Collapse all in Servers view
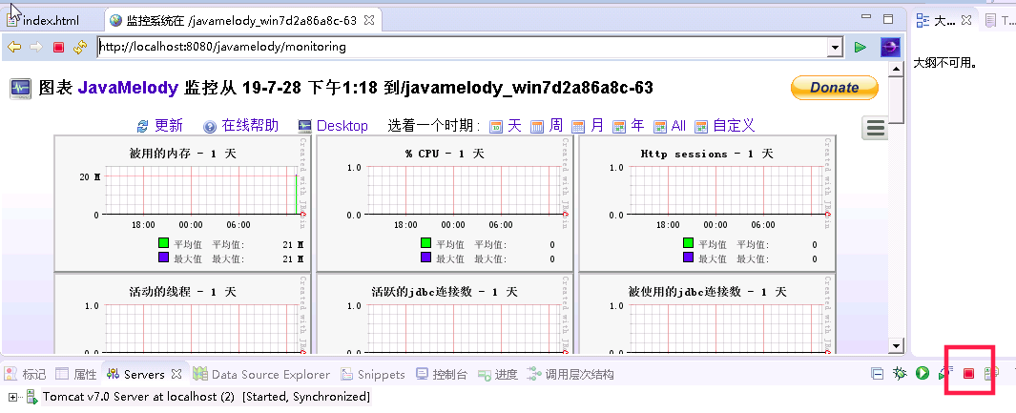The image size is (1016, 413). click(x=877, y=374)
